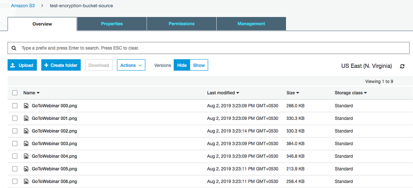Click US East (N. Virginia) region label
Viewport: 413px width, 188px height.
(367, 66)
